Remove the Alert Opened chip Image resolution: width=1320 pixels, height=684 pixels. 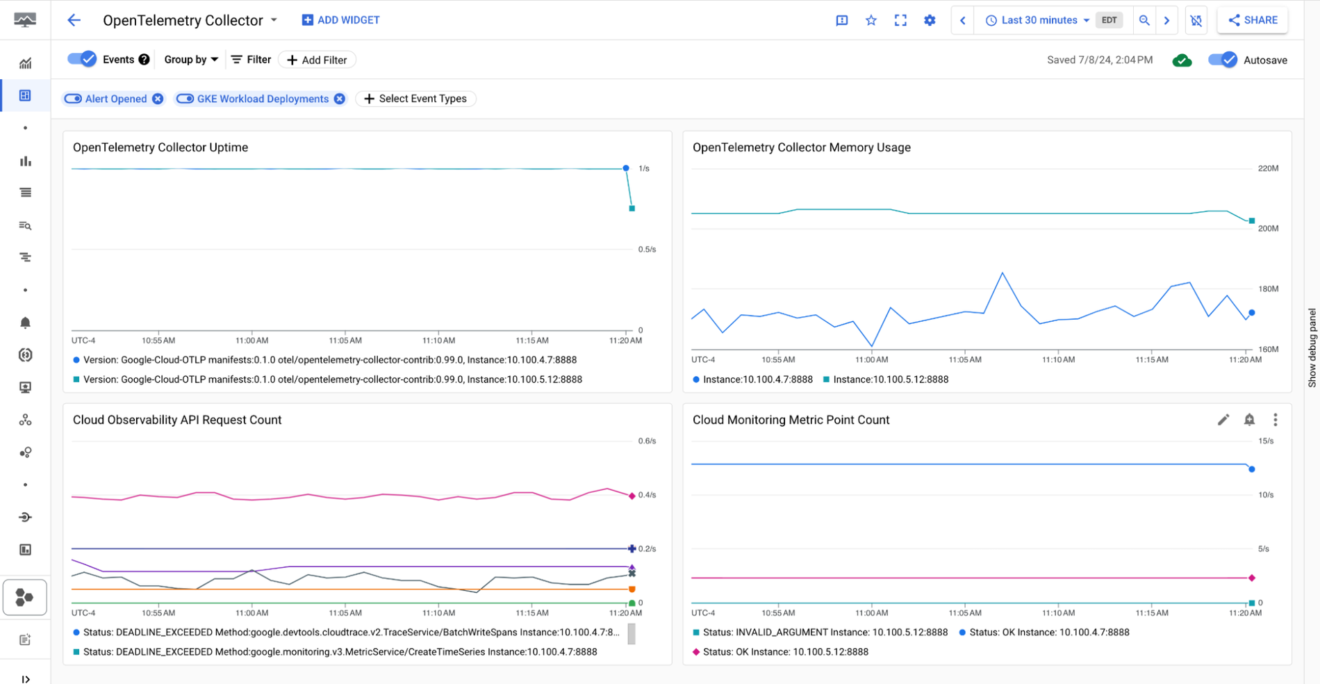(x=158, y=99)
